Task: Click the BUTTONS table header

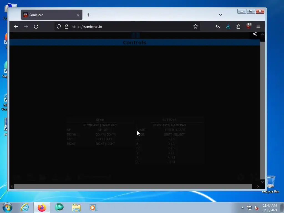Action: click(x=169, y=120)
